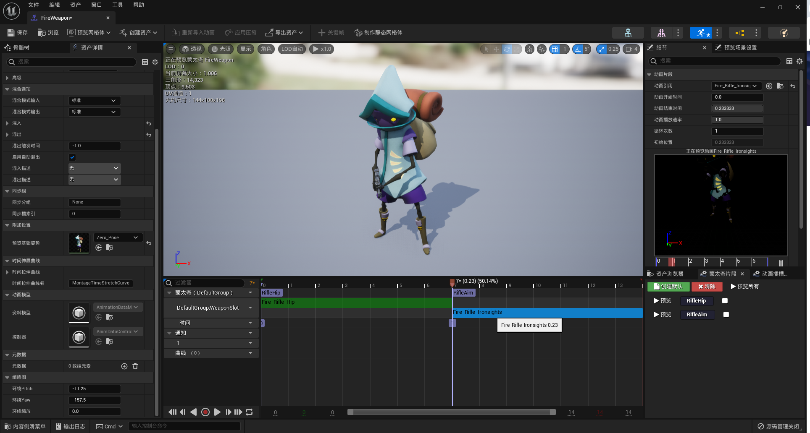Click 预览所有 sections button

(x=744, y=287)
